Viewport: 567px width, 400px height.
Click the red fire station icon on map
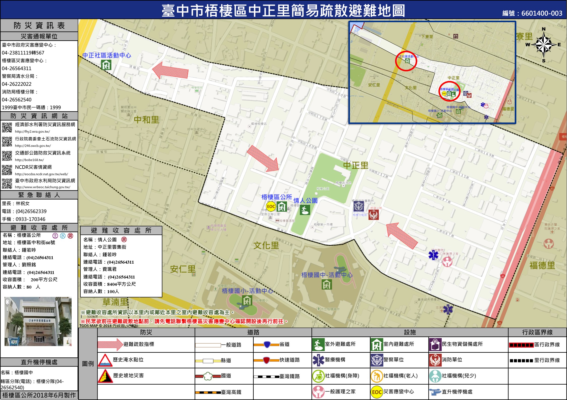tap(373, 215)
